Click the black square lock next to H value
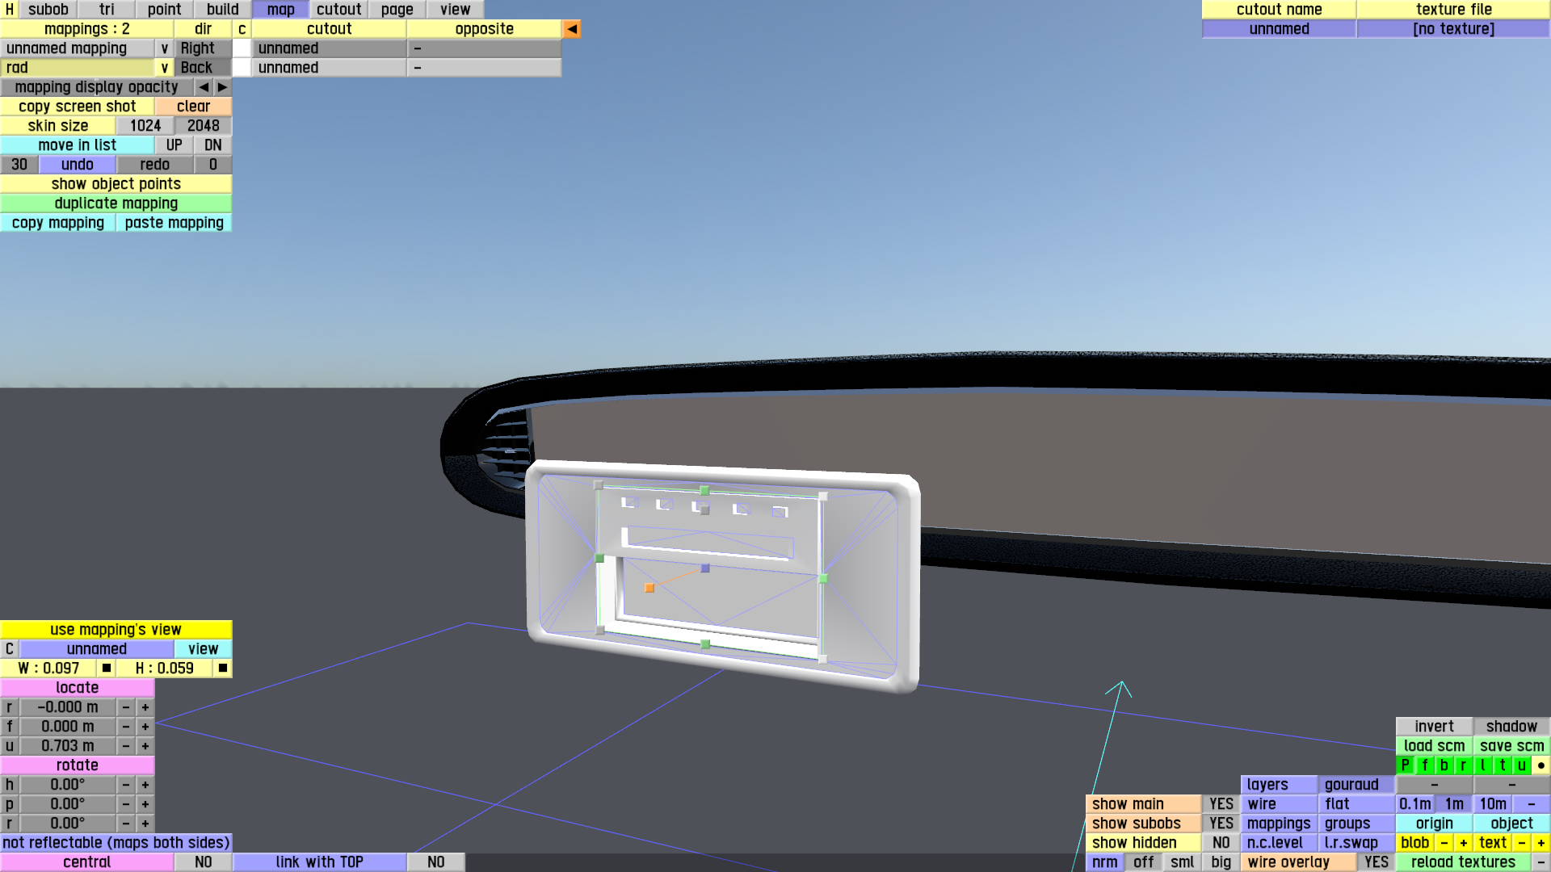 (223, 669)
